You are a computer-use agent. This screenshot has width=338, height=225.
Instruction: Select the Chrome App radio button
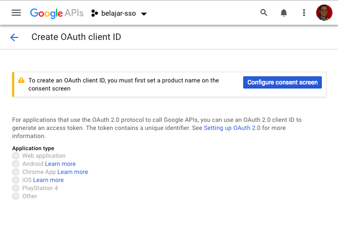16,172
